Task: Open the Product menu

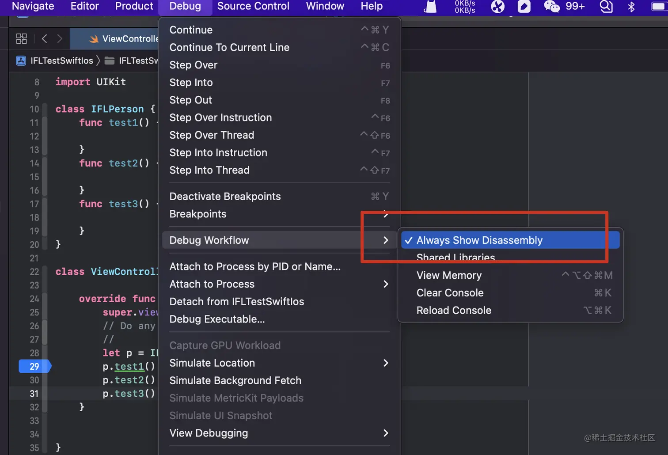Action: tap(134, 6)
